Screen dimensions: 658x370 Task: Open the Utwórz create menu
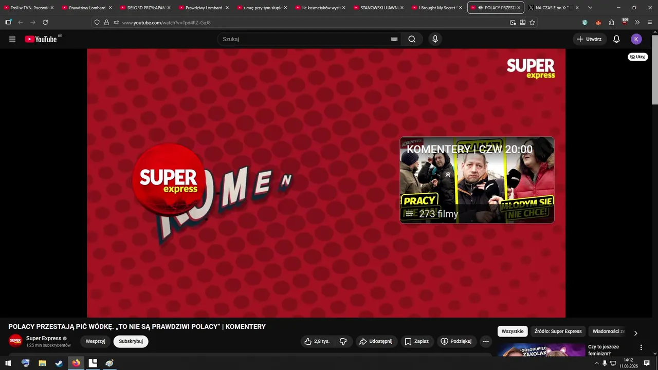point(589,39)
